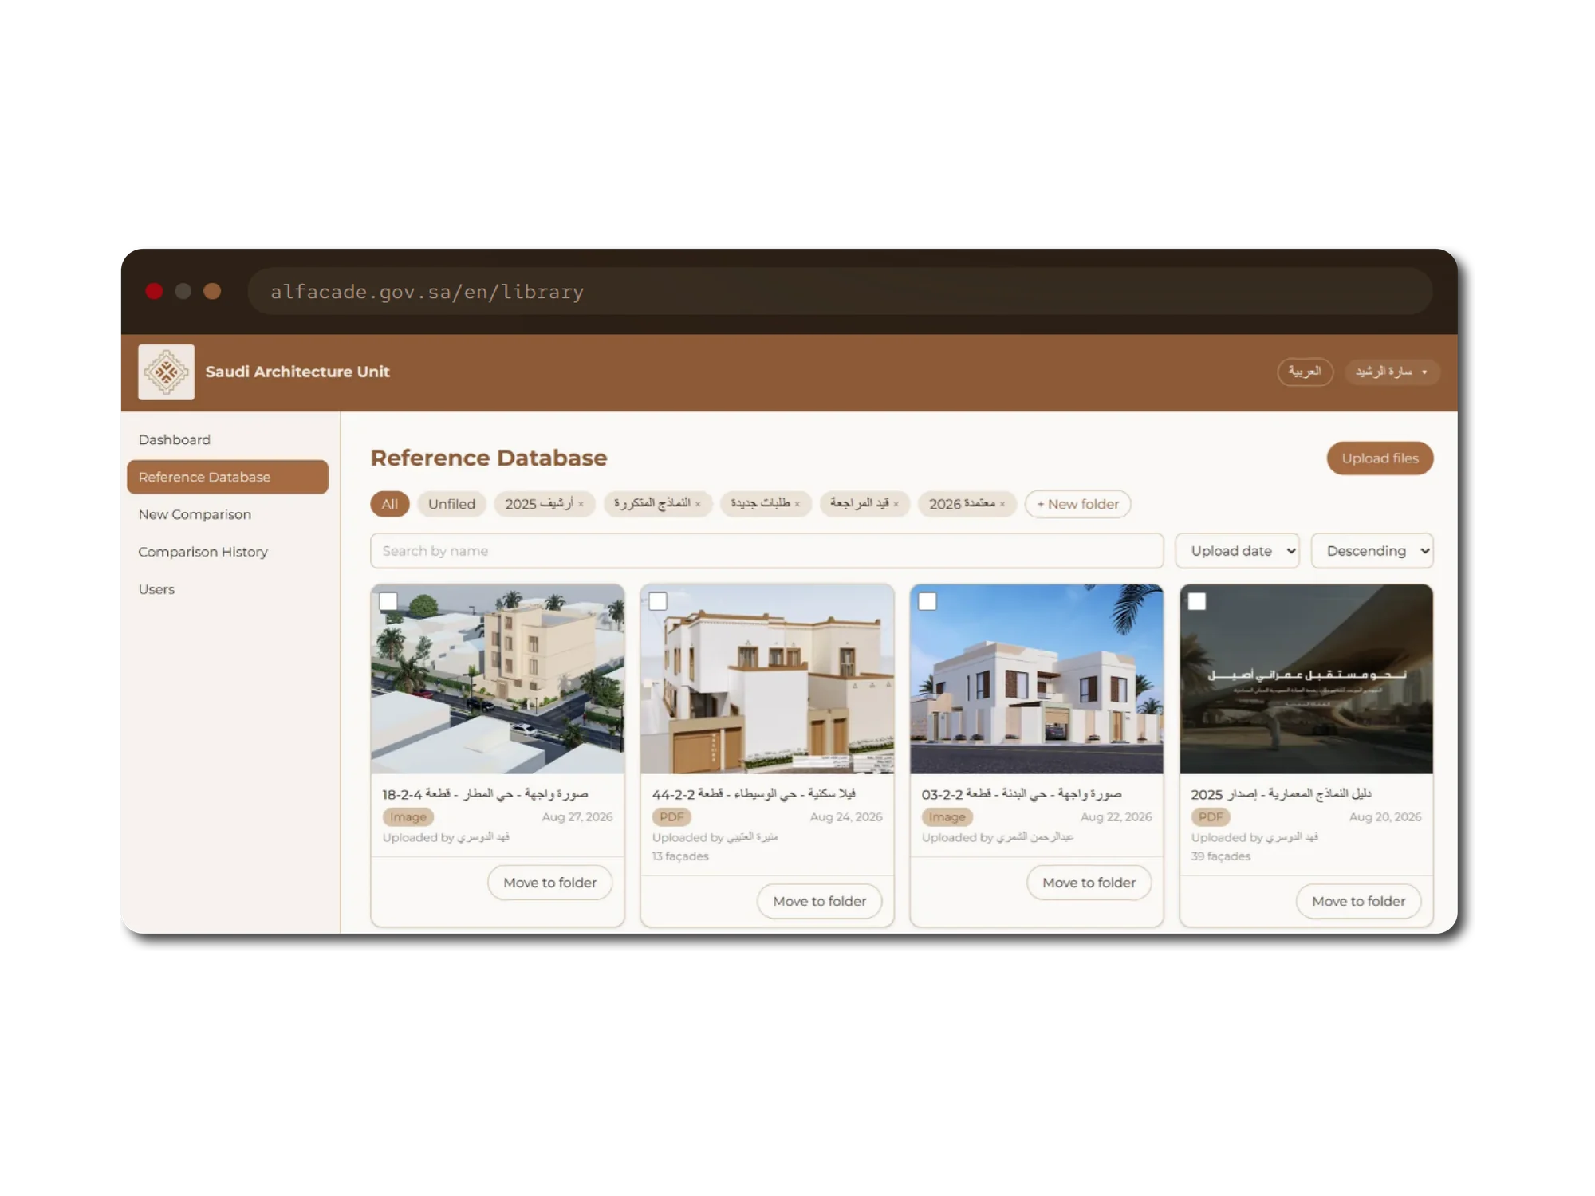Click the PDF badge on the 13 façades card
The height and width of the screenshot is (1196, 1595).
[671, 817]
